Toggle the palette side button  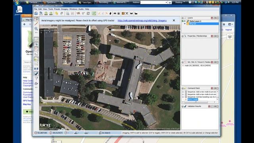click(x=36, y=83)
